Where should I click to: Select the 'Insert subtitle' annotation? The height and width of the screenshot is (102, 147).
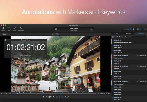pos(129,88)
